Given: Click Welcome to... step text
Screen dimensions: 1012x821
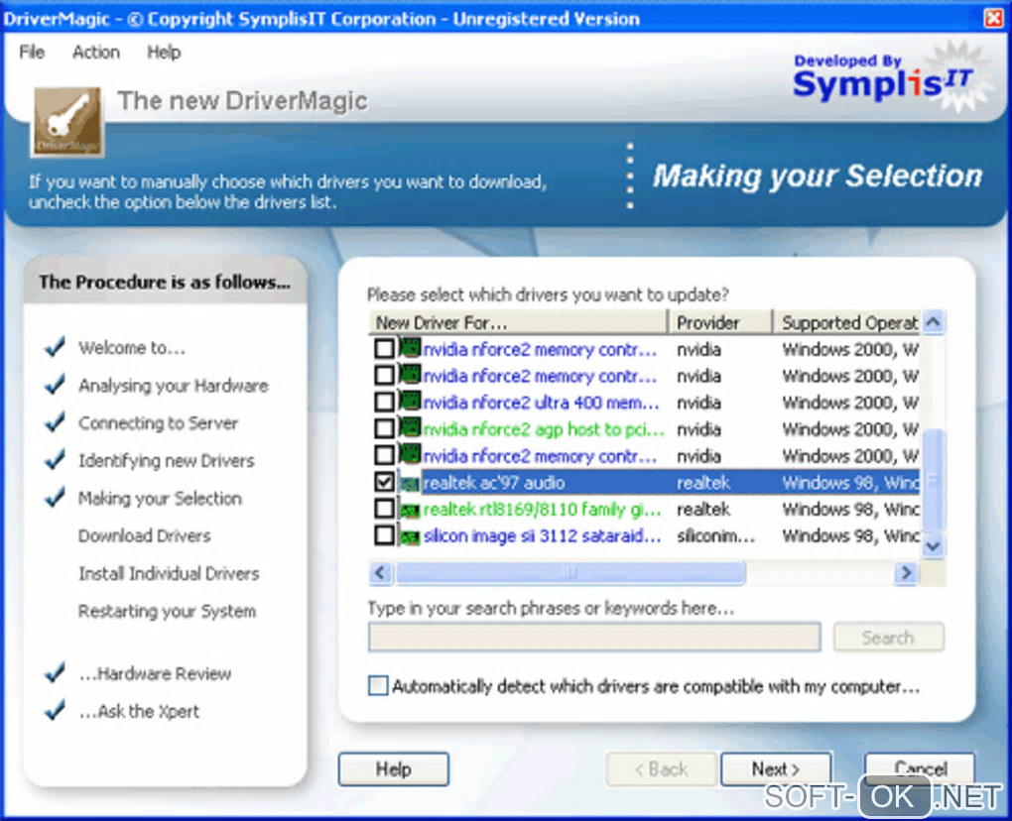Looking at the screenshot, I should 132,348.
